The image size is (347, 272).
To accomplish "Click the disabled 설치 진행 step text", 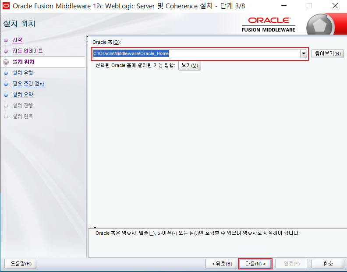I will (x=23, y=106).
